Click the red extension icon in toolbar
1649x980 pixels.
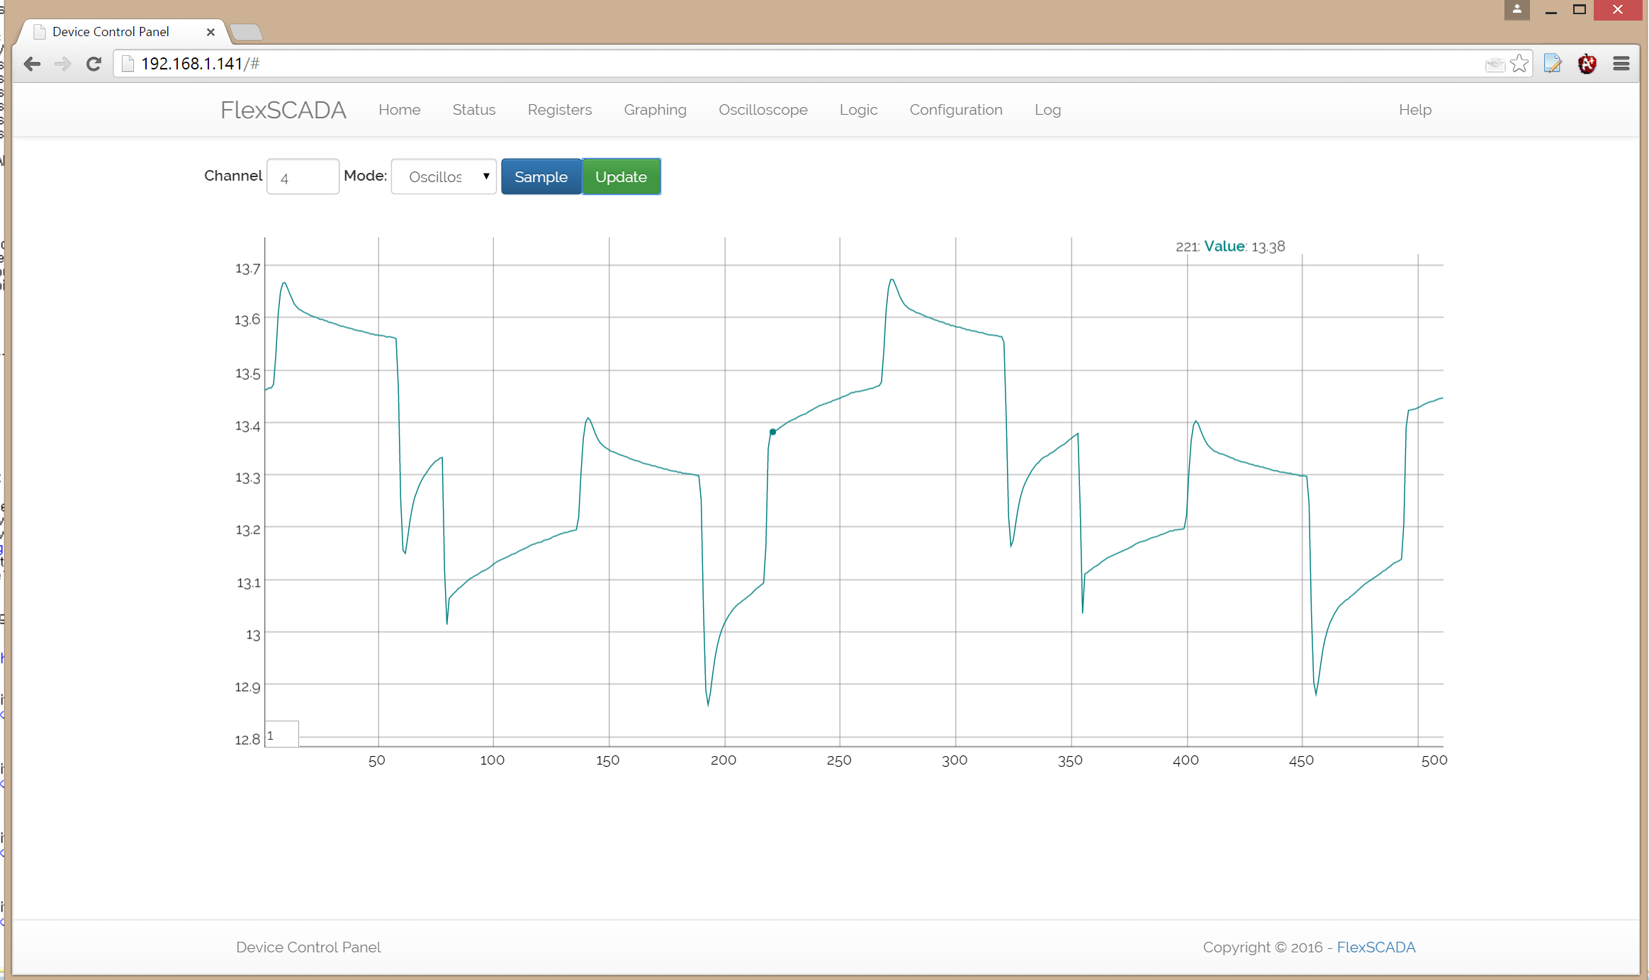tap(1587, 64)
